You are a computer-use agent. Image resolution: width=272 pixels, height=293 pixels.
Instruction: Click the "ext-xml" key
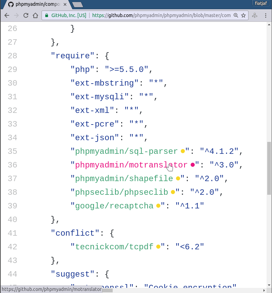pos(92,111)
